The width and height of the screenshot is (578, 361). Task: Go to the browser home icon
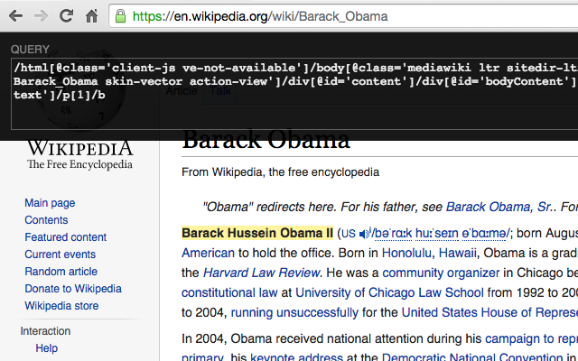[x=91, y=16]
